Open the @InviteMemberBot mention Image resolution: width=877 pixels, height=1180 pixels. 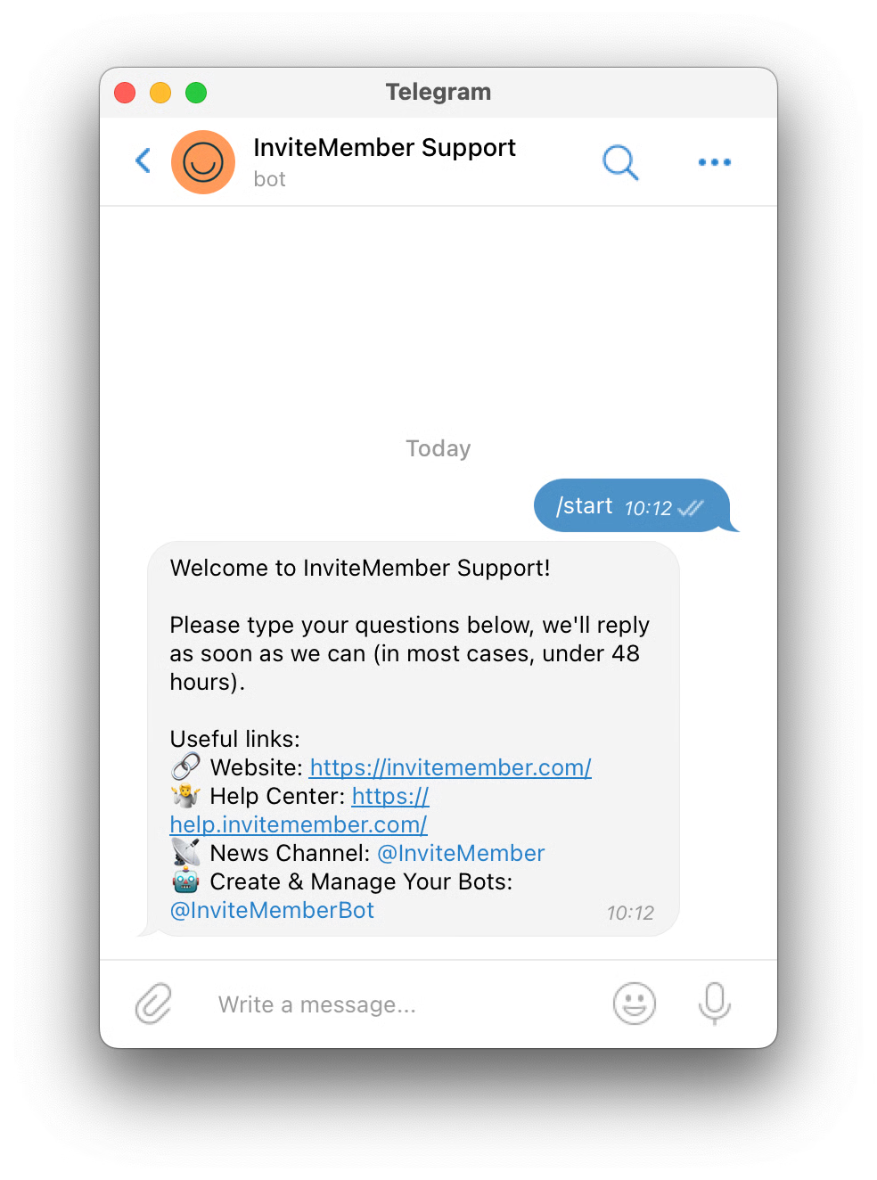272,910
